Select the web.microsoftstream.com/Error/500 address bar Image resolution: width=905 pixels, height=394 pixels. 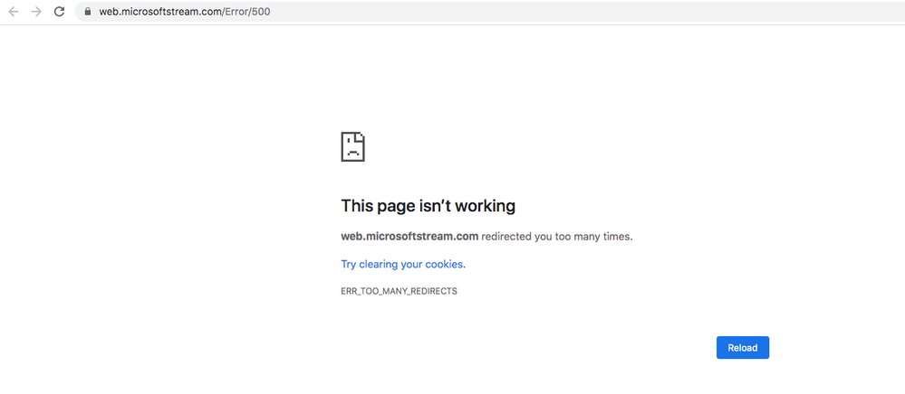pyautogui.click(x=490, y=12)
